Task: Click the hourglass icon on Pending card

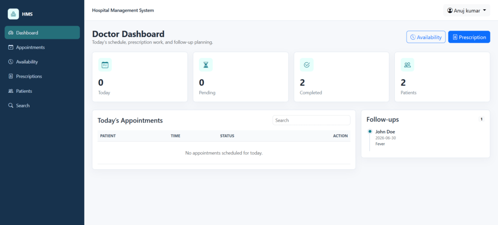Action: click(x=206, y=65)
